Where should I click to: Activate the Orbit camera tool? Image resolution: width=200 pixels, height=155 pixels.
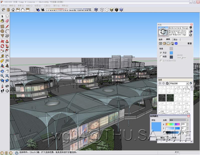2,71
